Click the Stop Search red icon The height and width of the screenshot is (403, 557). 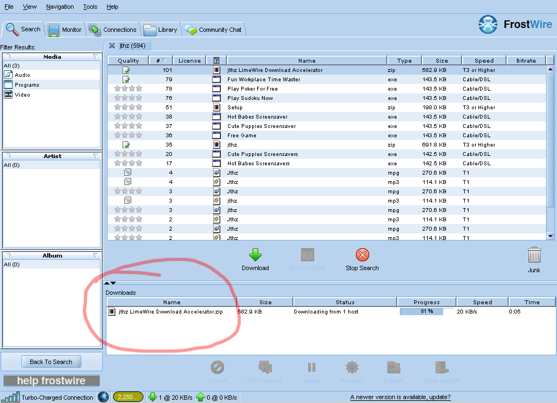pos(363,255)
